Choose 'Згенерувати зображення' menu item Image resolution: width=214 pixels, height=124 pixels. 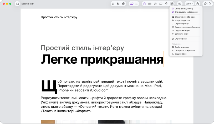click(x=186, y=12)
